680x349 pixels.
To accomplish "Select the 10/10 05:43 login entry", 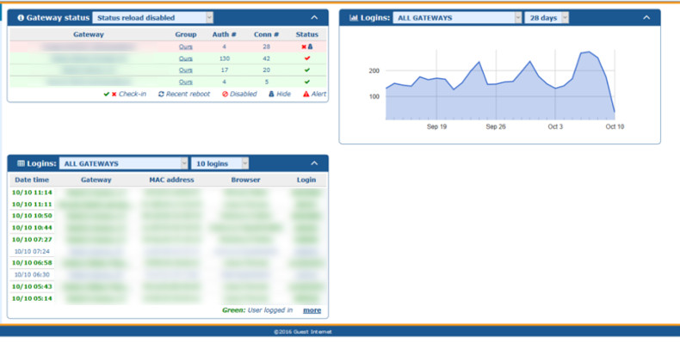I will pos(32,286).
